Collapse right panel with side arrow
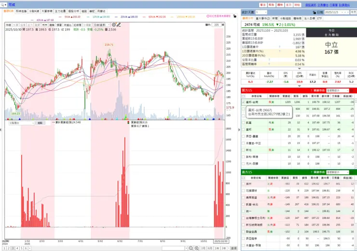Screen dimensions: 357x251 (x=239, y=130)
